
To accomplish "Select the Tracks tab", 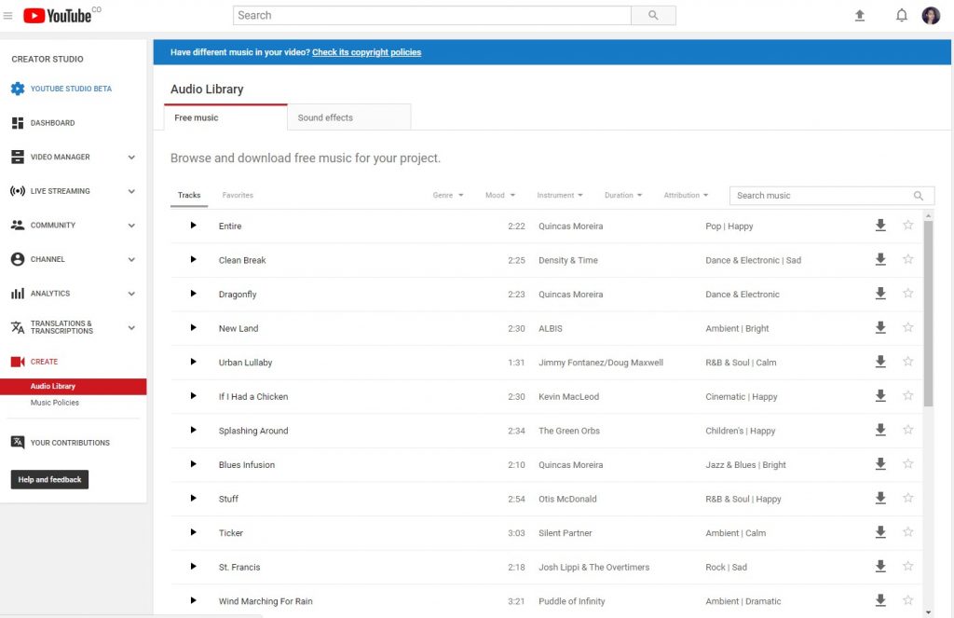I will click(x=189, y=196).
